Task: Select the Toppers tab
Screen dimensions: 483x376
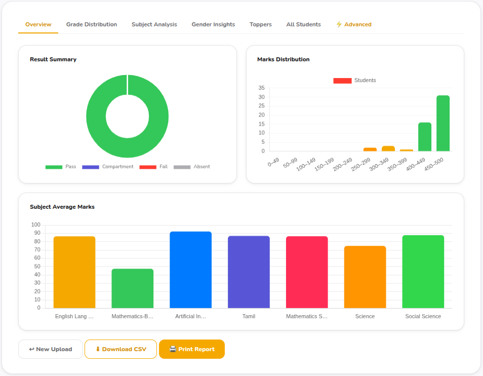Action: pos(261,24)
